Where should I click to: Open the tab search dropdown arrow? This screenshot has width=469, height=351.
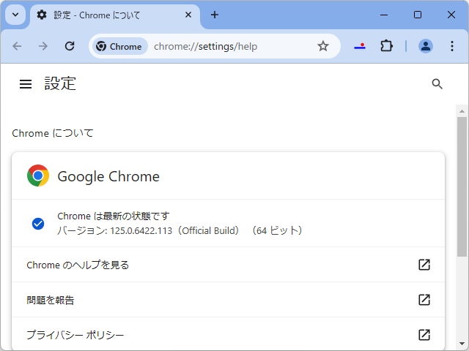click(x=15, y=15)
